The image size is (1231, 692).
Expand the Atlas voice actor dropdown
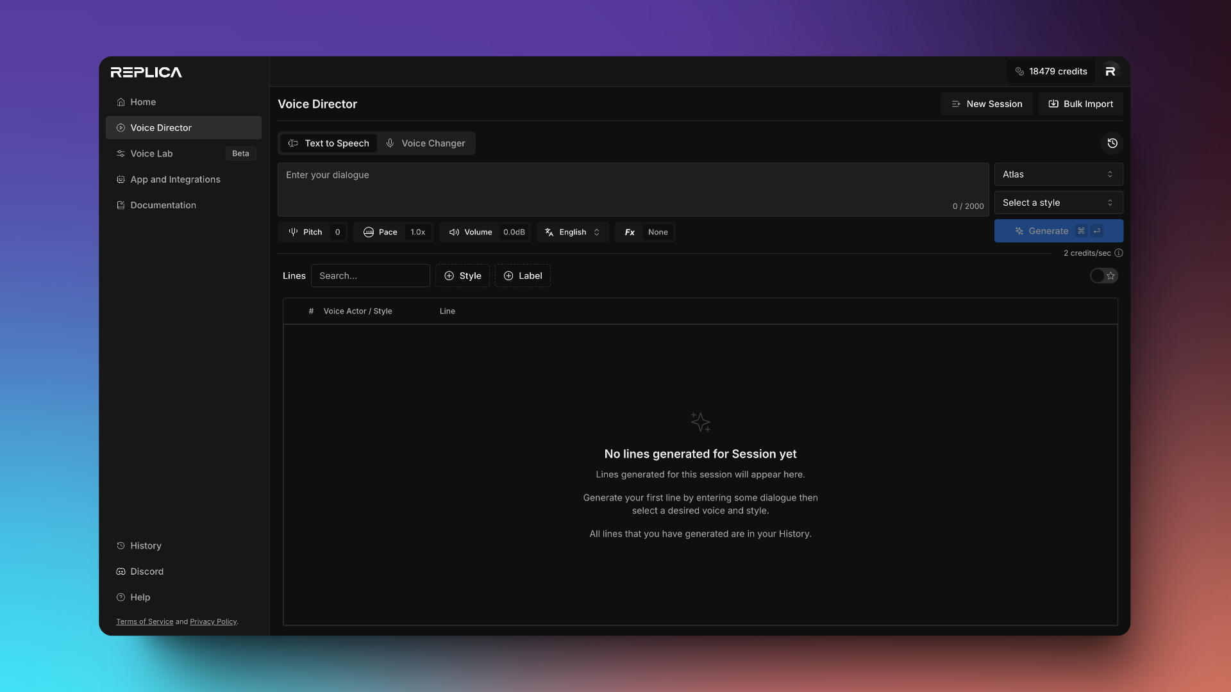[1059, 174]
